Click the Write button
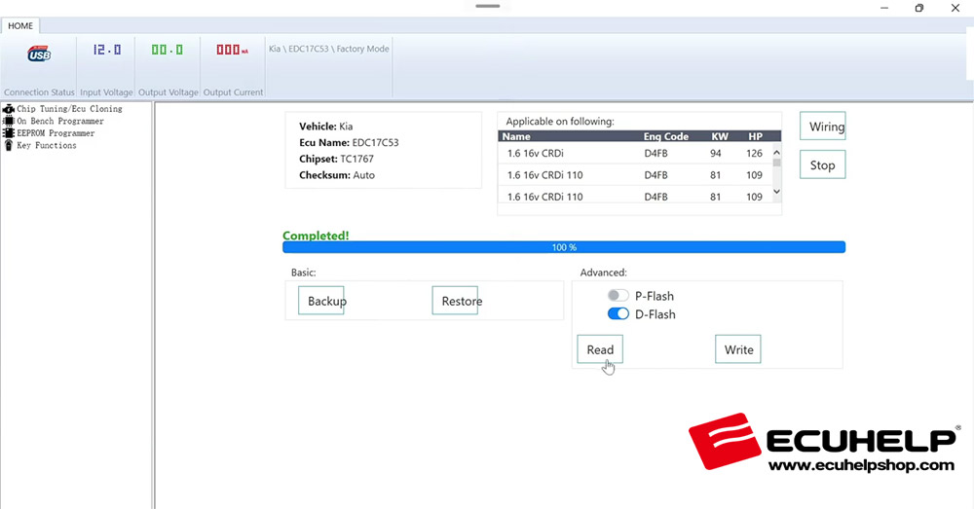 point(738,349)
